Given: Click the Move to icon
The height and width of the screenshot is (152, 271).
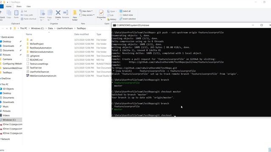Looking at the screenshot, I should click(42, 15).
